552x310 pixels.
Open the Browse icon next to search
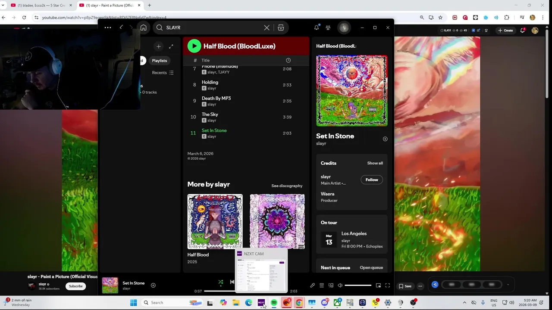tap(281, 28)
